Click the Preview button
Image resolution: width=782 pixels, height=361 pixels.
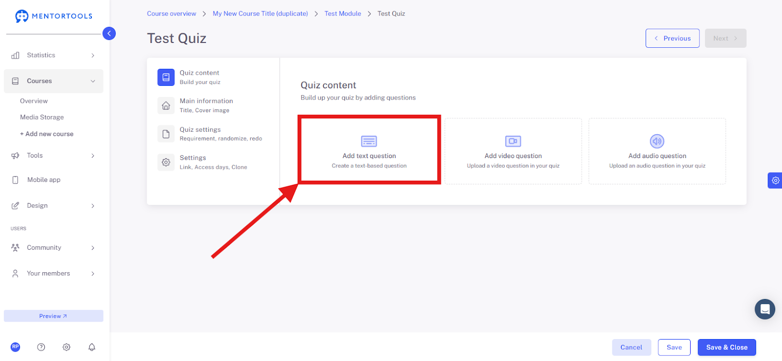(x=54, y=316)
